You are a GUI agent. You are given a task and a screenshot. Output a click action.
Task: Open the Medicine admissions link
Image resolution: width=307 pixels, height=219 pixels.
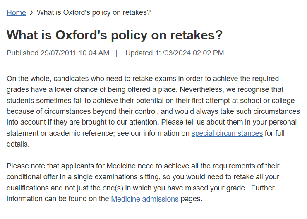click(x=145, y=199)
